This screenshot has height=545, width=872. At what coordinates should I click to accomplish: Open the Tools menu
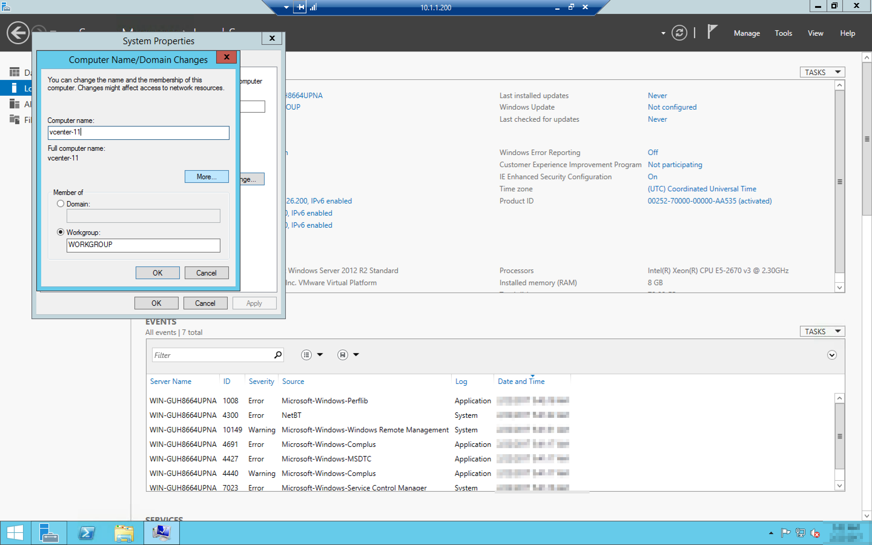coord(783,33)
